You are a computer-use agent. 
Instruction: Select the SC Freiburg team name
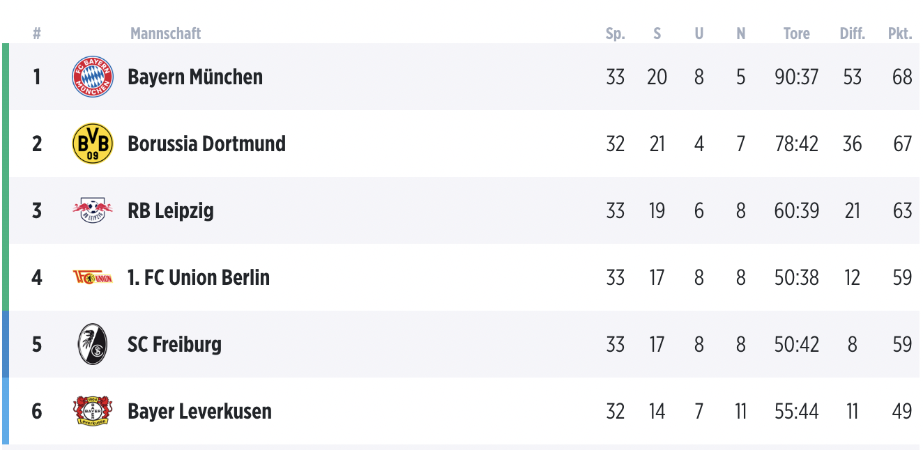(174, 344)
